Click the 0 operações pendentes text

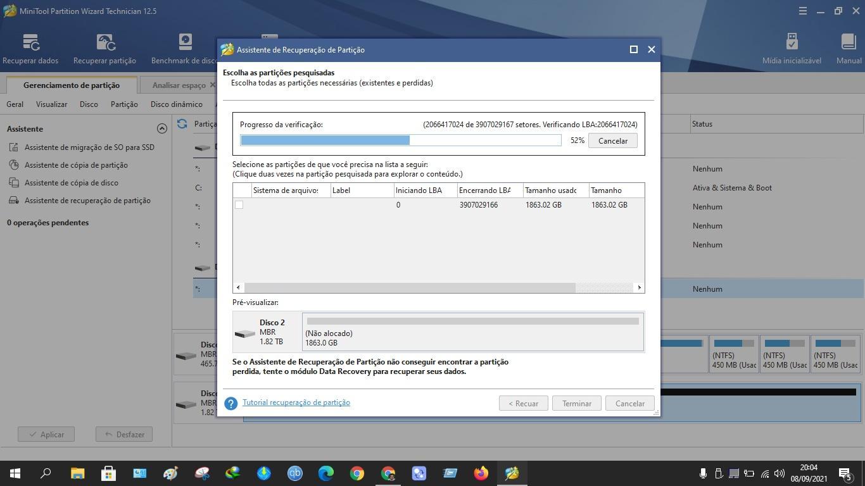48,223
